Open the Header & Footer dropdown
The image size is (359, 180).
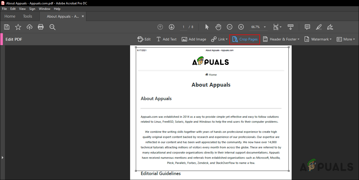281,39
